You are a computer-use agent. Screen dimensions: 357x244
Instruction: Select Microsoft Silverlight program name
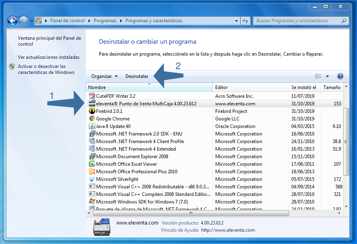click(x=117, y=179)
